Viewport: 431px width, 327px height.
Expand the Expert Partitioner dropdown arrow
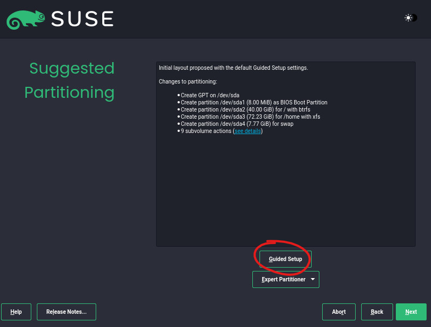coord(313,279)
